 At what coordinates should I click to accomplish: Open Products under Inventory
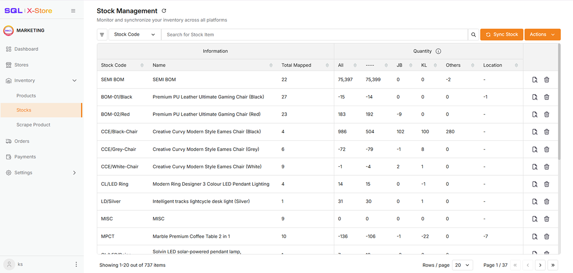click(x=26, y=96)
